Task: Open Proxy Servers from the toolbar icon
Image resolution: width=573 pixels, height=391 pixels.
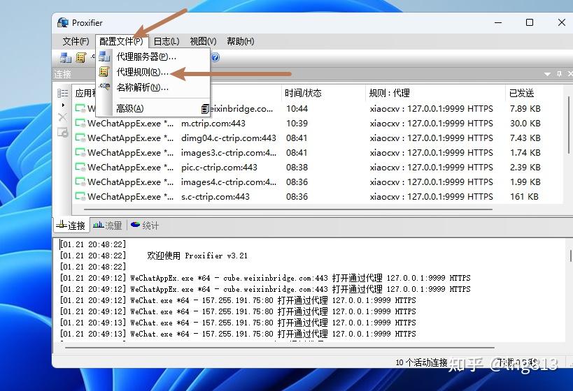Action: coord(66,57)
